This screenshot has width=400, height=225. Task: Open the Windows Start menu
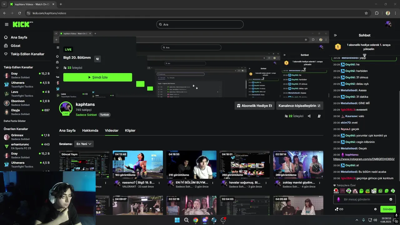[177, 220]
